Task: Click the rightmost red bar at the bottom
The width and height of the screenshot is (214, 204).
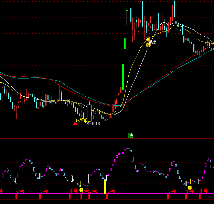Action: [x=200, y=196]
